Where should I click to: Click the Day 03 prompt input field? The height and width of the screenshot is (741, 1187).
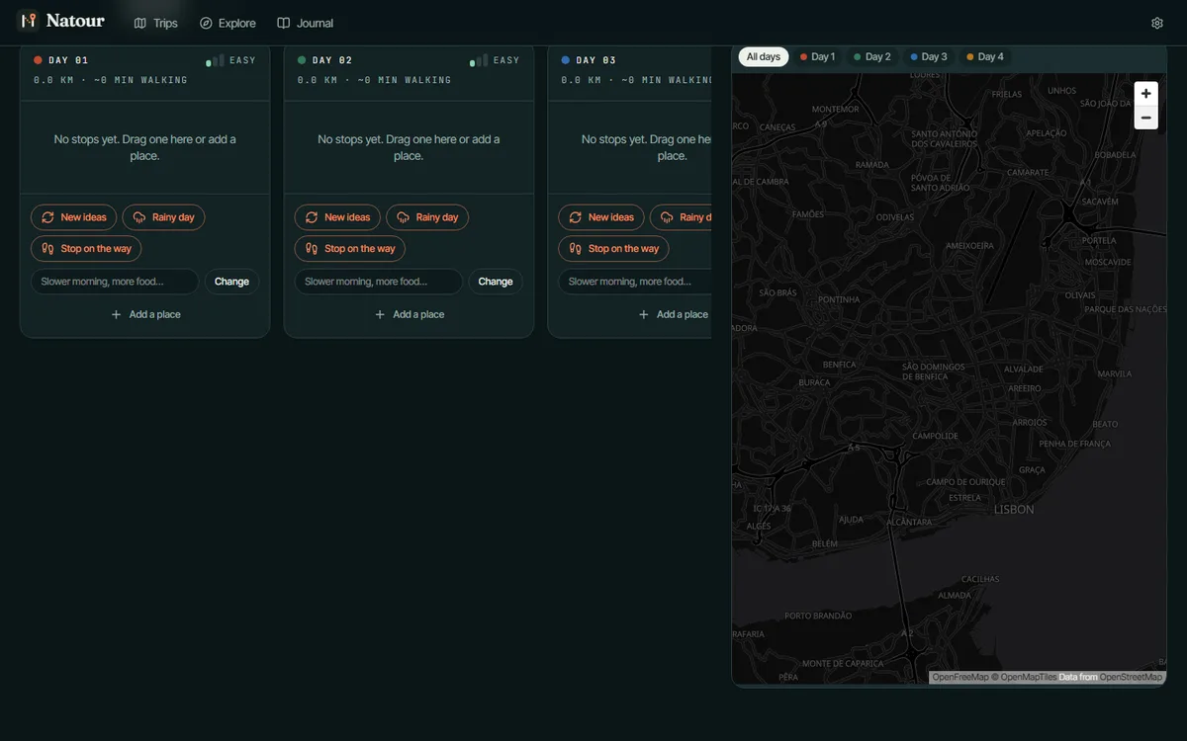pos(635,282)
